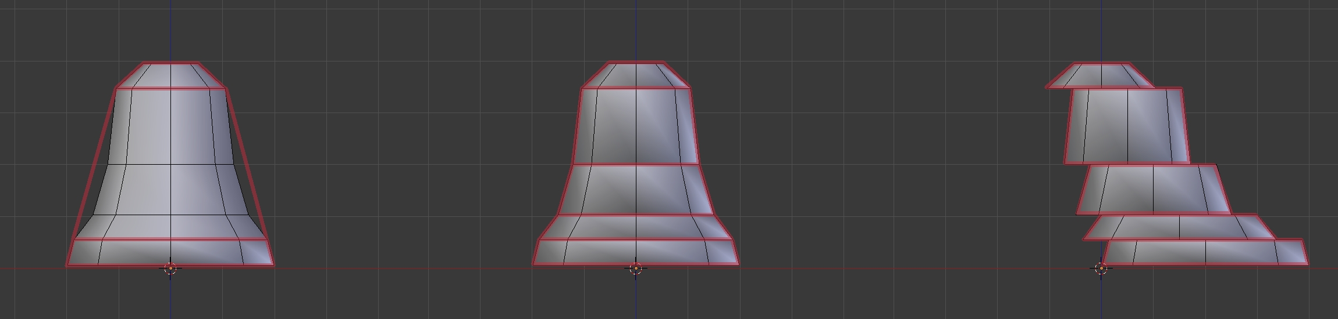The height and width of the screenshot is (319, 1338).
Task: Select the bottom rim band of the middle bell
Action: tap(636, 252)
